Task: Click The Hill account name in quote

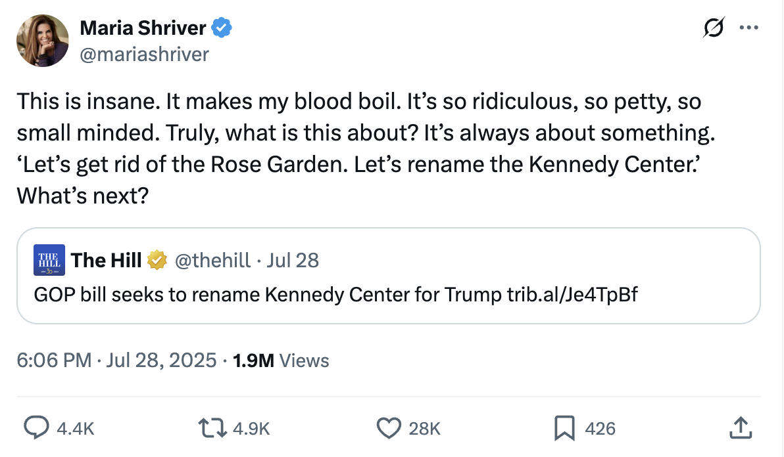Action: (x=107, y=261)
